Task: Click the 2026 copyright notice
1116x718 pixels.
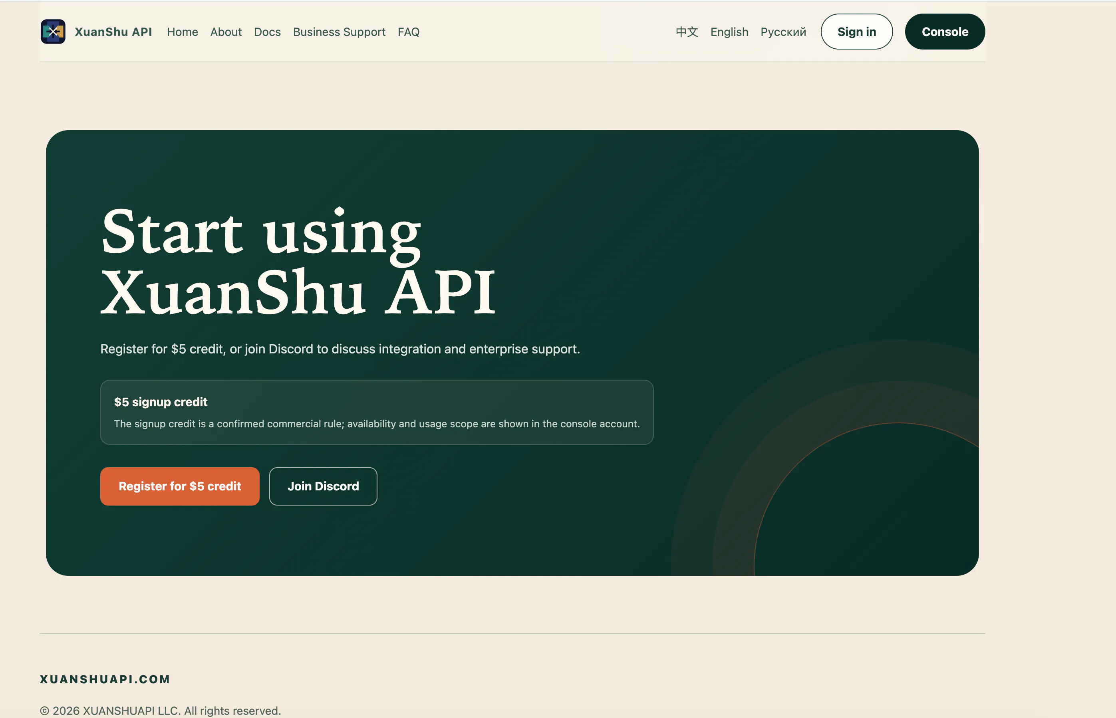Action: point(161,710)
